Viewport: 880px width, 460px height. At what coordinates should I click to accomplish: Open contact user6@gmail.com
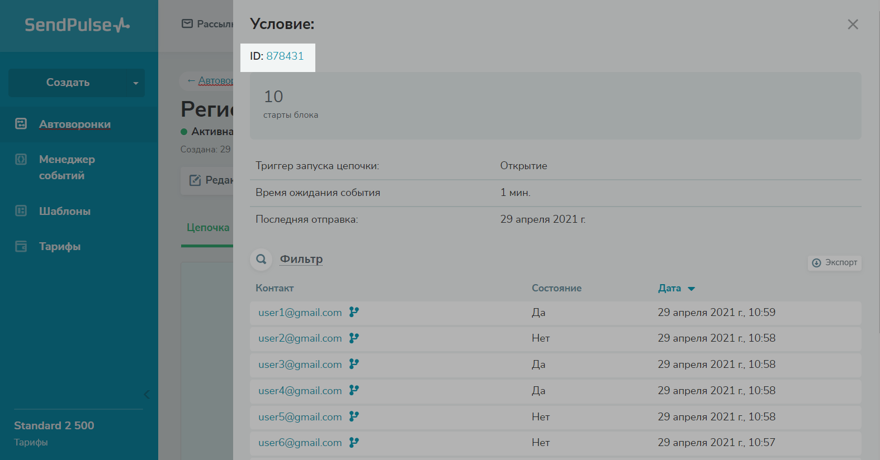[x=300, y=443]
